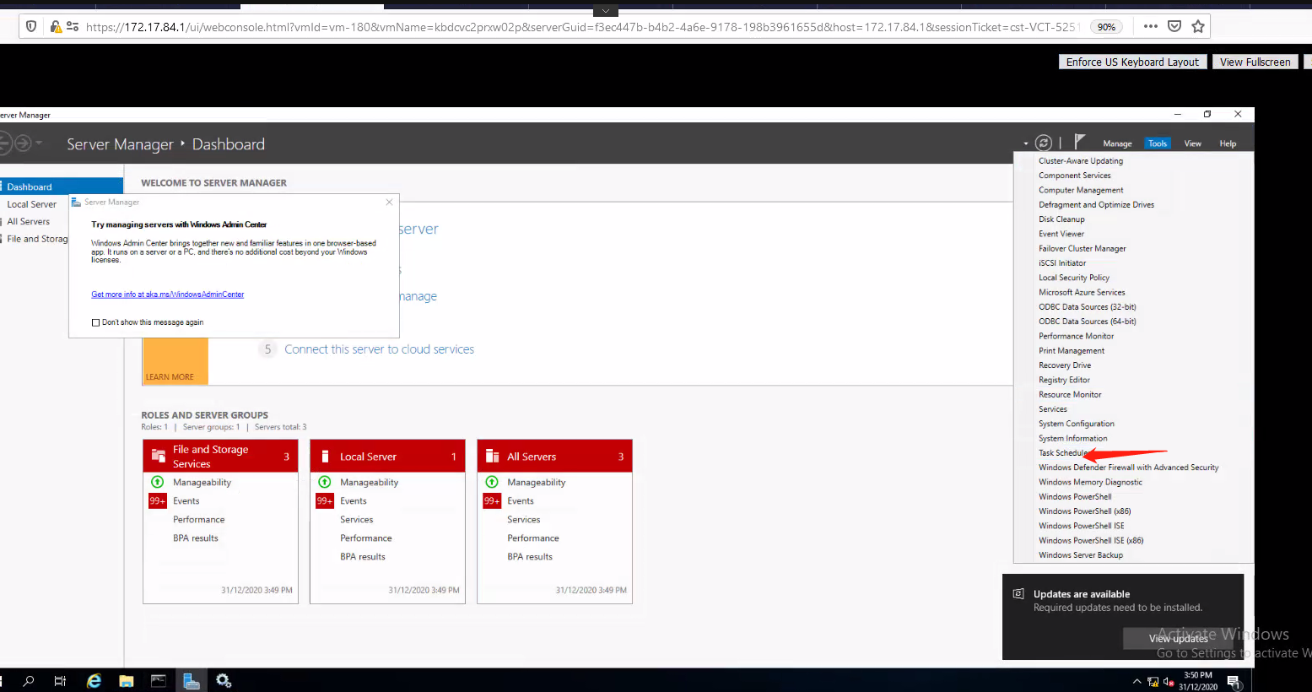This screenshot has width=1312, height=692.
Task: Click green Manageability icon in File and Storage tile
Action: (x=158, y=482)
